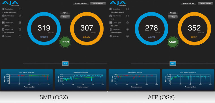This screenshot has height=103, width=215.
Task: Click 4 GB file size in AFP window
Action: pyautogui.click(x=113, y=19)
